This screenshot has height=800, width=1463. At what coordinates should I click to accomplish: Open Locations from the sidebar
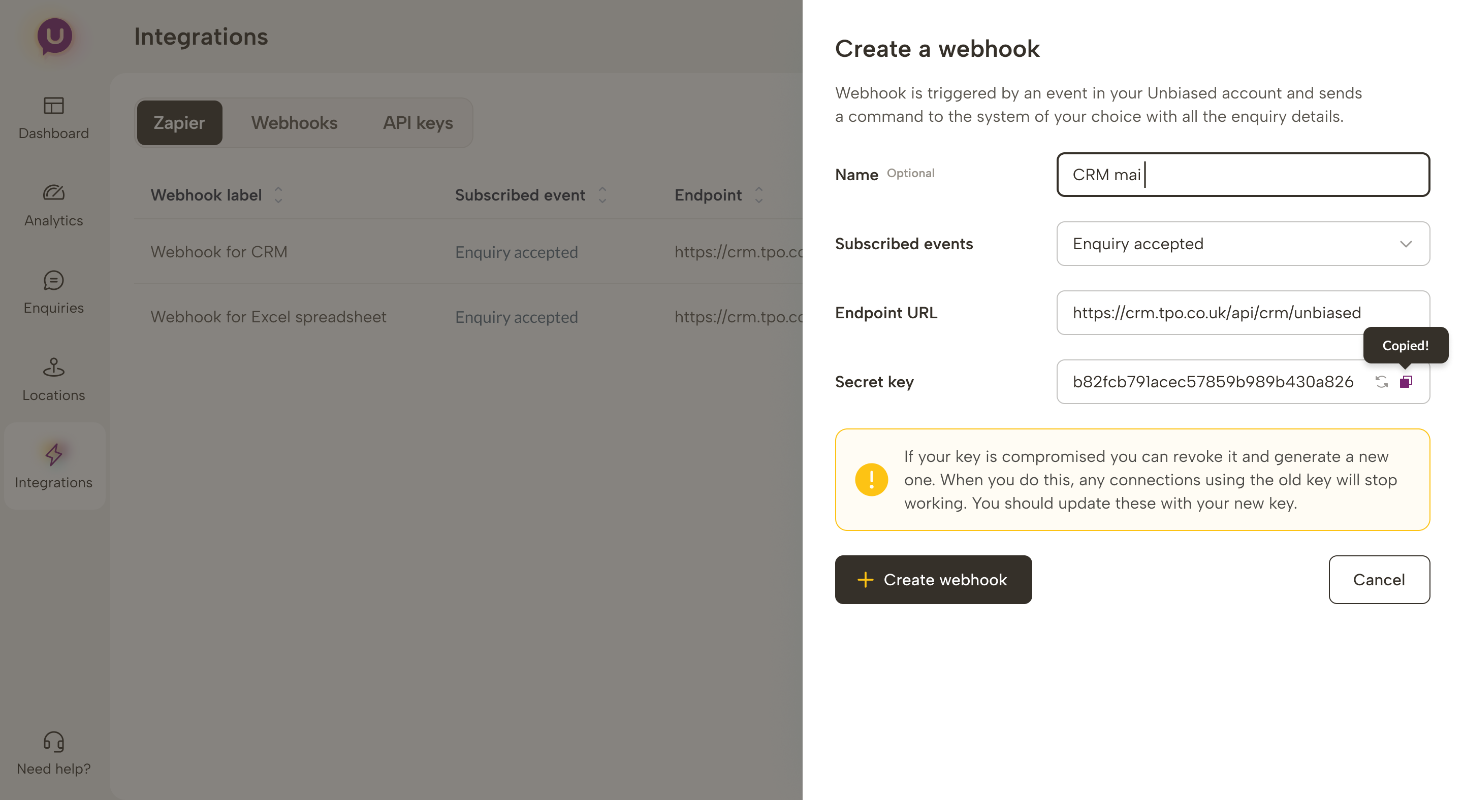(53, 381)
